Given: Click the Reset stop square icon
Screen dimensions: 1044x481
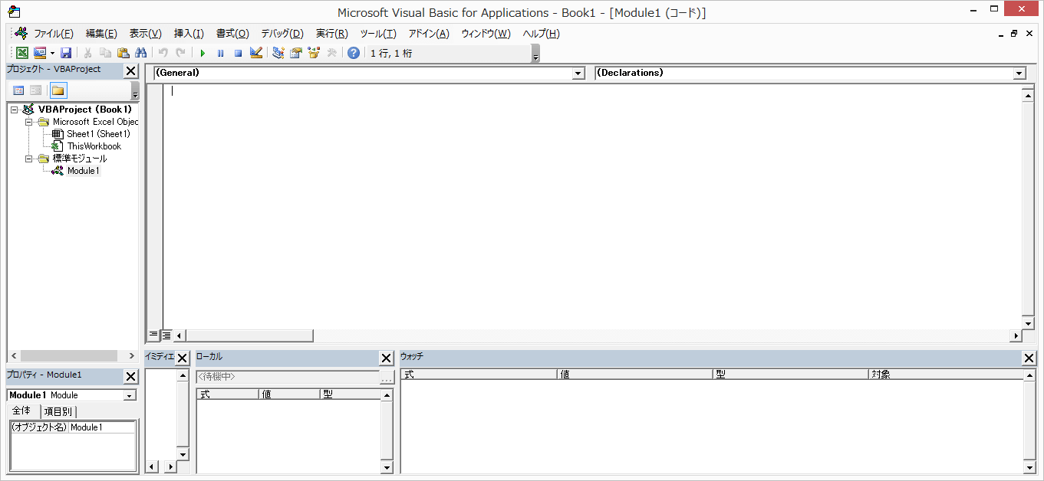Looking at the screenshot, I should click(x=238, y=53).
